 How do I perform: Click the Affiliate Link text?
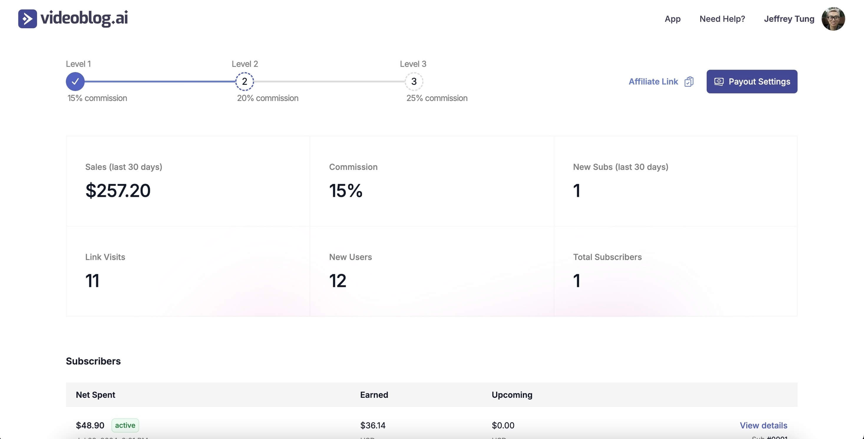coord(653,82)
